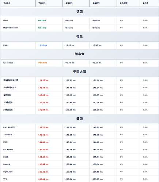Select the 美国 section heading
The height and width of the screenshot is (182, 159).
point(79,119)
